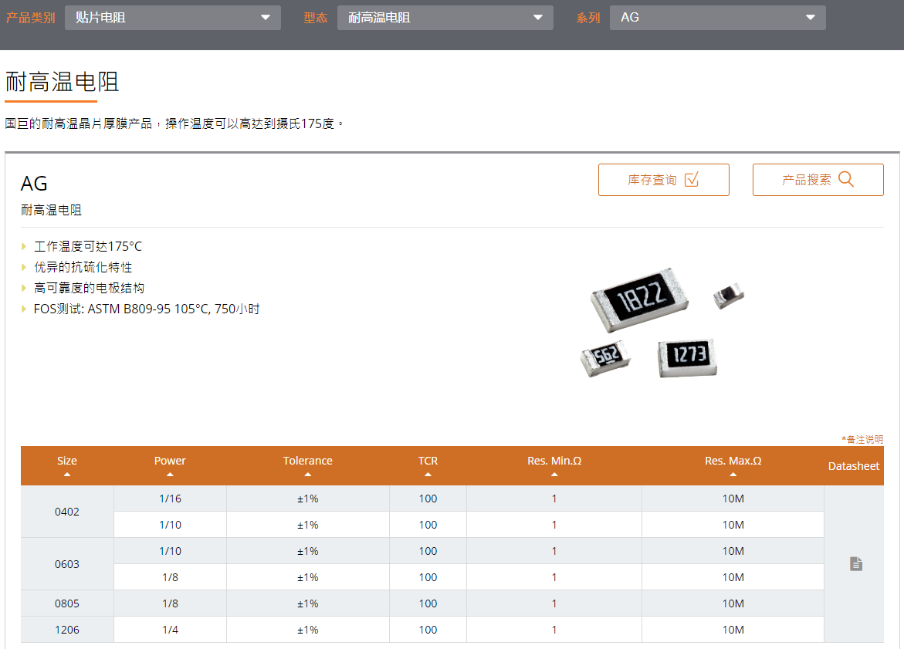Select the 0805 size row cell

coord(67,603)
